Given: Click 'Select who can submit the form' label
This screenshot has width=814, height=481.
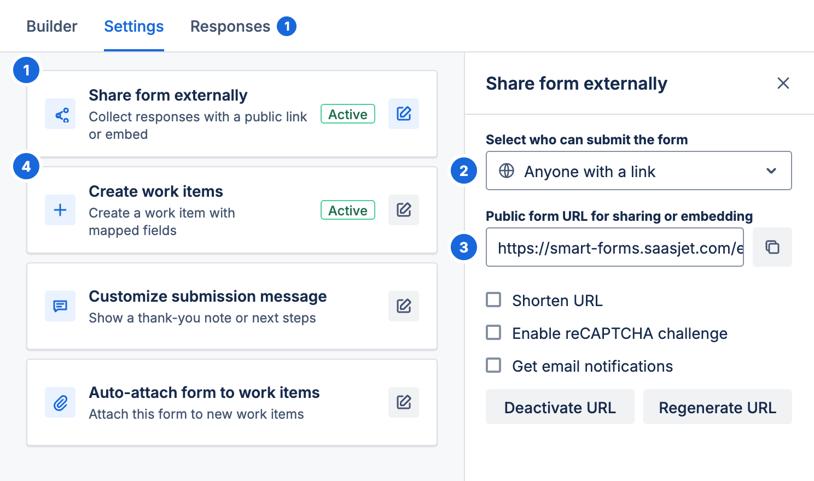Looking at the screenshot, I should pos(587,139).
